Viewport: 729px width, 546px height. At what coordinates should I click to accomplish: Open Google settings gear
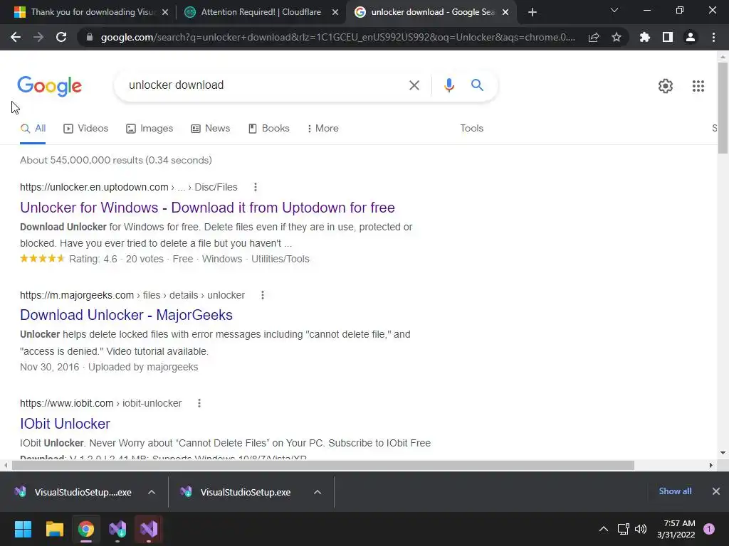point(666,86)
